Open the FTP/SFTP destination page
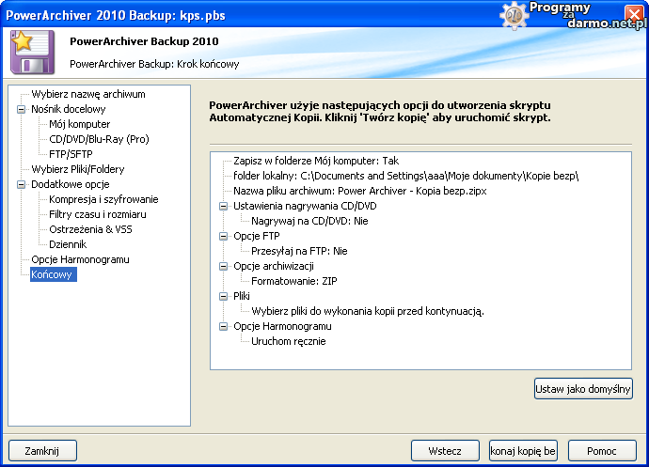 pyautogui.click(x=71, y=154)
